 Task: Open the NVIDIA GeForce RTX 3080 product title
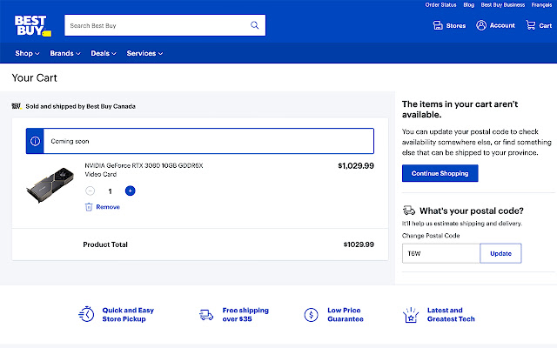click(144, 170)
